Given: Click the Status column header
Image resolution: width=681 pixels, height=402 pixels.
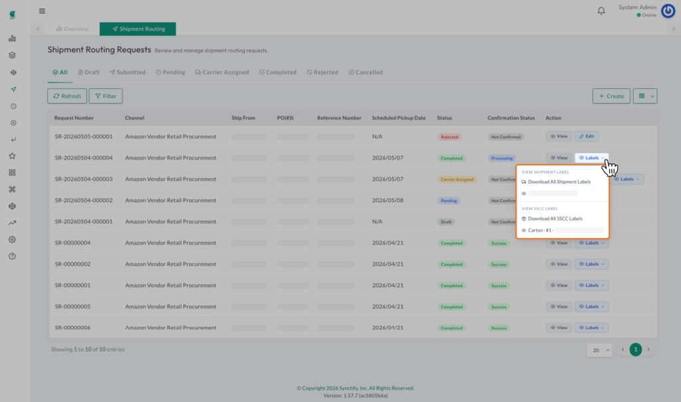Looking at the screenshot, I should [444, 118].
